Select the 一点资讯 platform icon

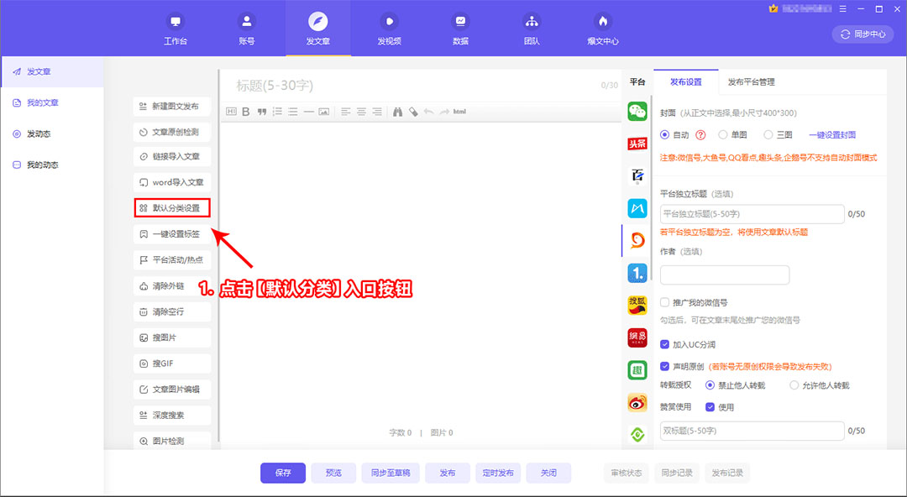pos(637,272)
